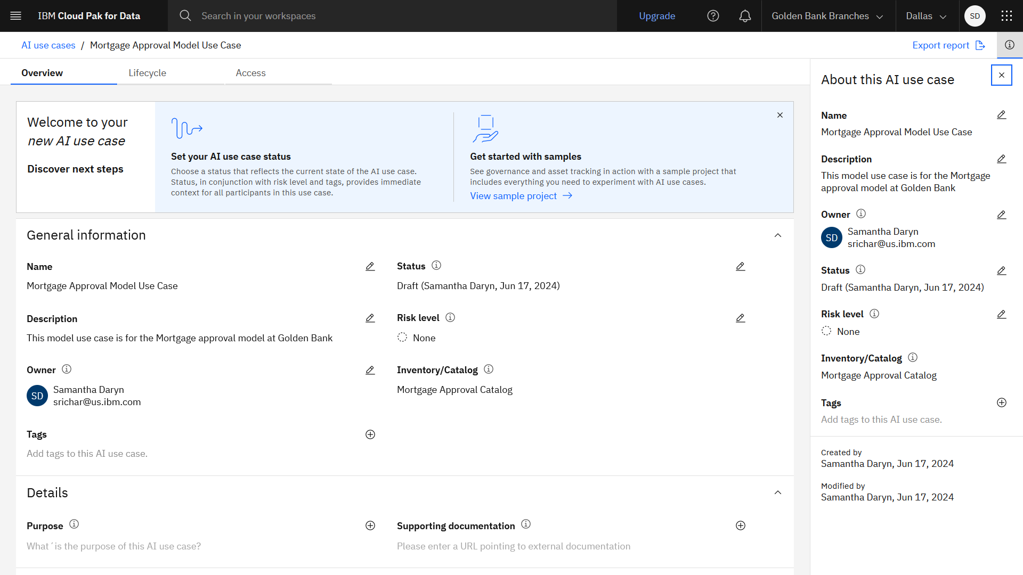Switch to the Lifecycle tab

(x=171, y=73)
